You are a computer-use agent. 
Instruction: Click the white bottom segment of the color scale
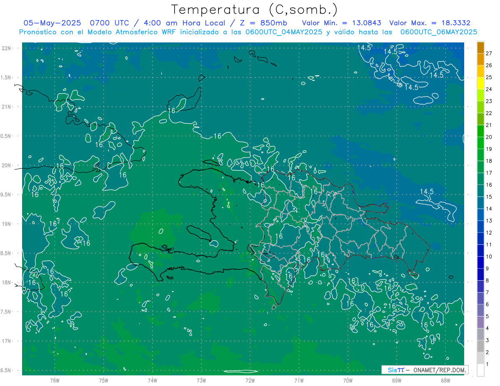[x=480, y=370]
